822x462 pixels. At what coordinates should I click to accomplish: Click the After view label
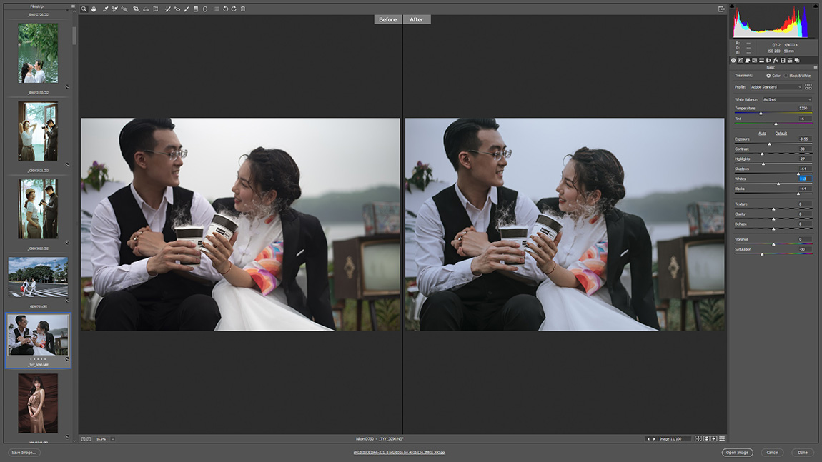(417, 19)
